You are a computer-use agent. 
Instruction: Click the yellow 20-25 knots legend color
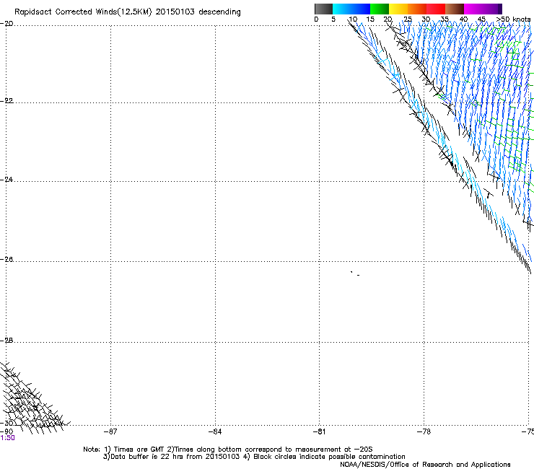click(398, 9)
